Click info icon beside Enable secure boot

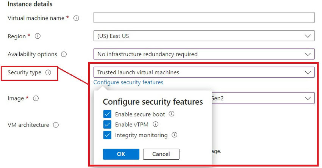click(171, 114)
